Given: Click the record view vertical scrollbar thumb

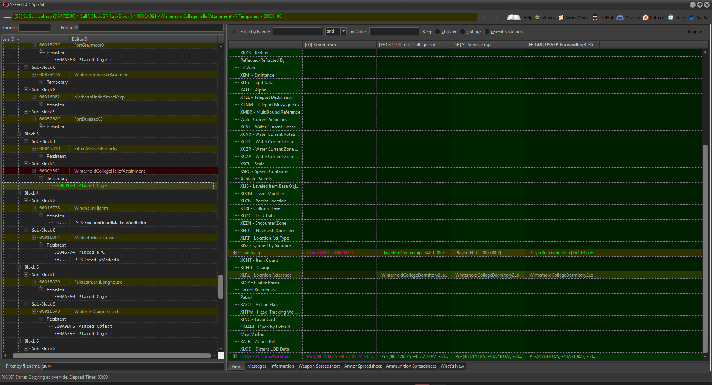Looking at the screenshot, I should click(705, 248).
